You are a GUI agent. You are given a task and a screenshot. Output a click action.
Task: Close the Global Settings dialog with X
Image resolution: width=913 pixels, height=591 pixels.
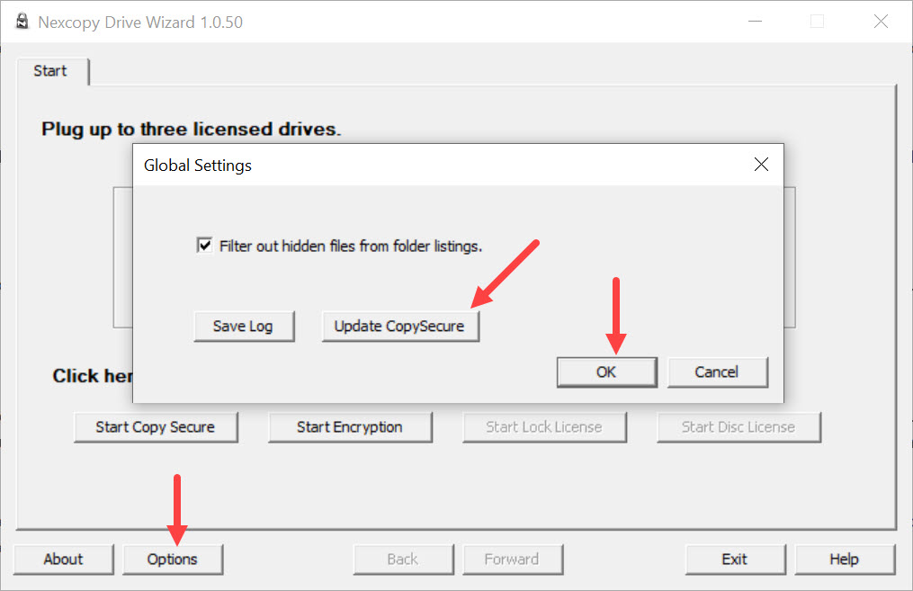[761, 165]
